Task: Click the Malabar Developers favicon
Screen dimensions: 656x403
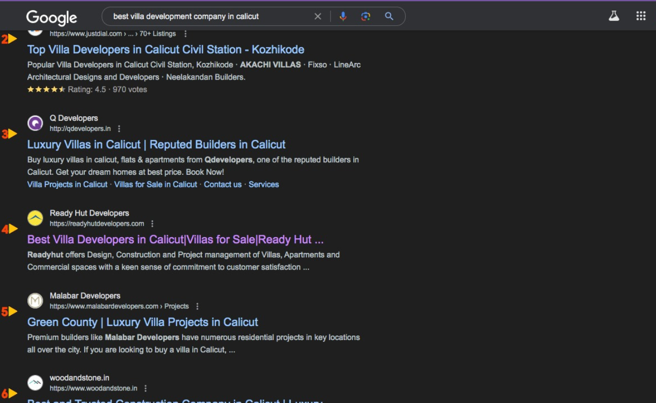Action: pos(35,301)
